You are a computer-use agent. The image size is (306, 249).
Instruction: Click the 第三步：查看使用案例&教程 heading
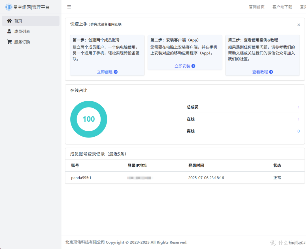click(253, 40)
